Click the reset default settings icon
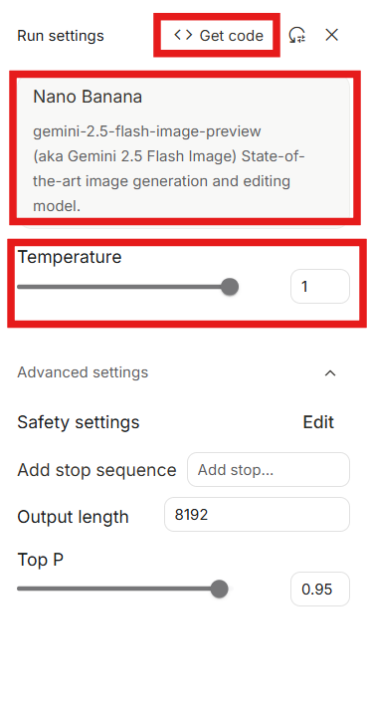 pyautogui.click(x=297, y=36)
